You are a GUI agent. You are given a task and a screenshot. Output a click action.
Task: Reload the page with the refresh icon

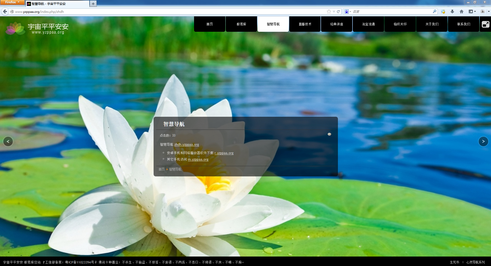(338, 12)
